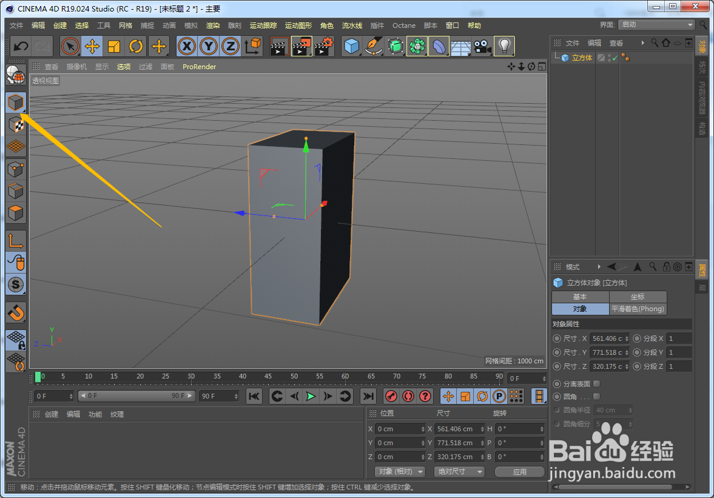Open the 对象 side tab
The height and width of the screenshot is (498, 714).
click(702, 47)
